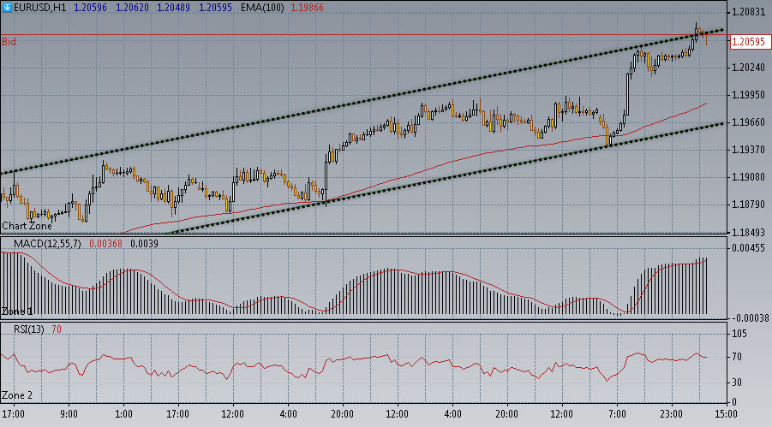Image resolution: width=772 pixels, height=427 pixels.
Task: Click the Chart Zone label
Action: 27,226
